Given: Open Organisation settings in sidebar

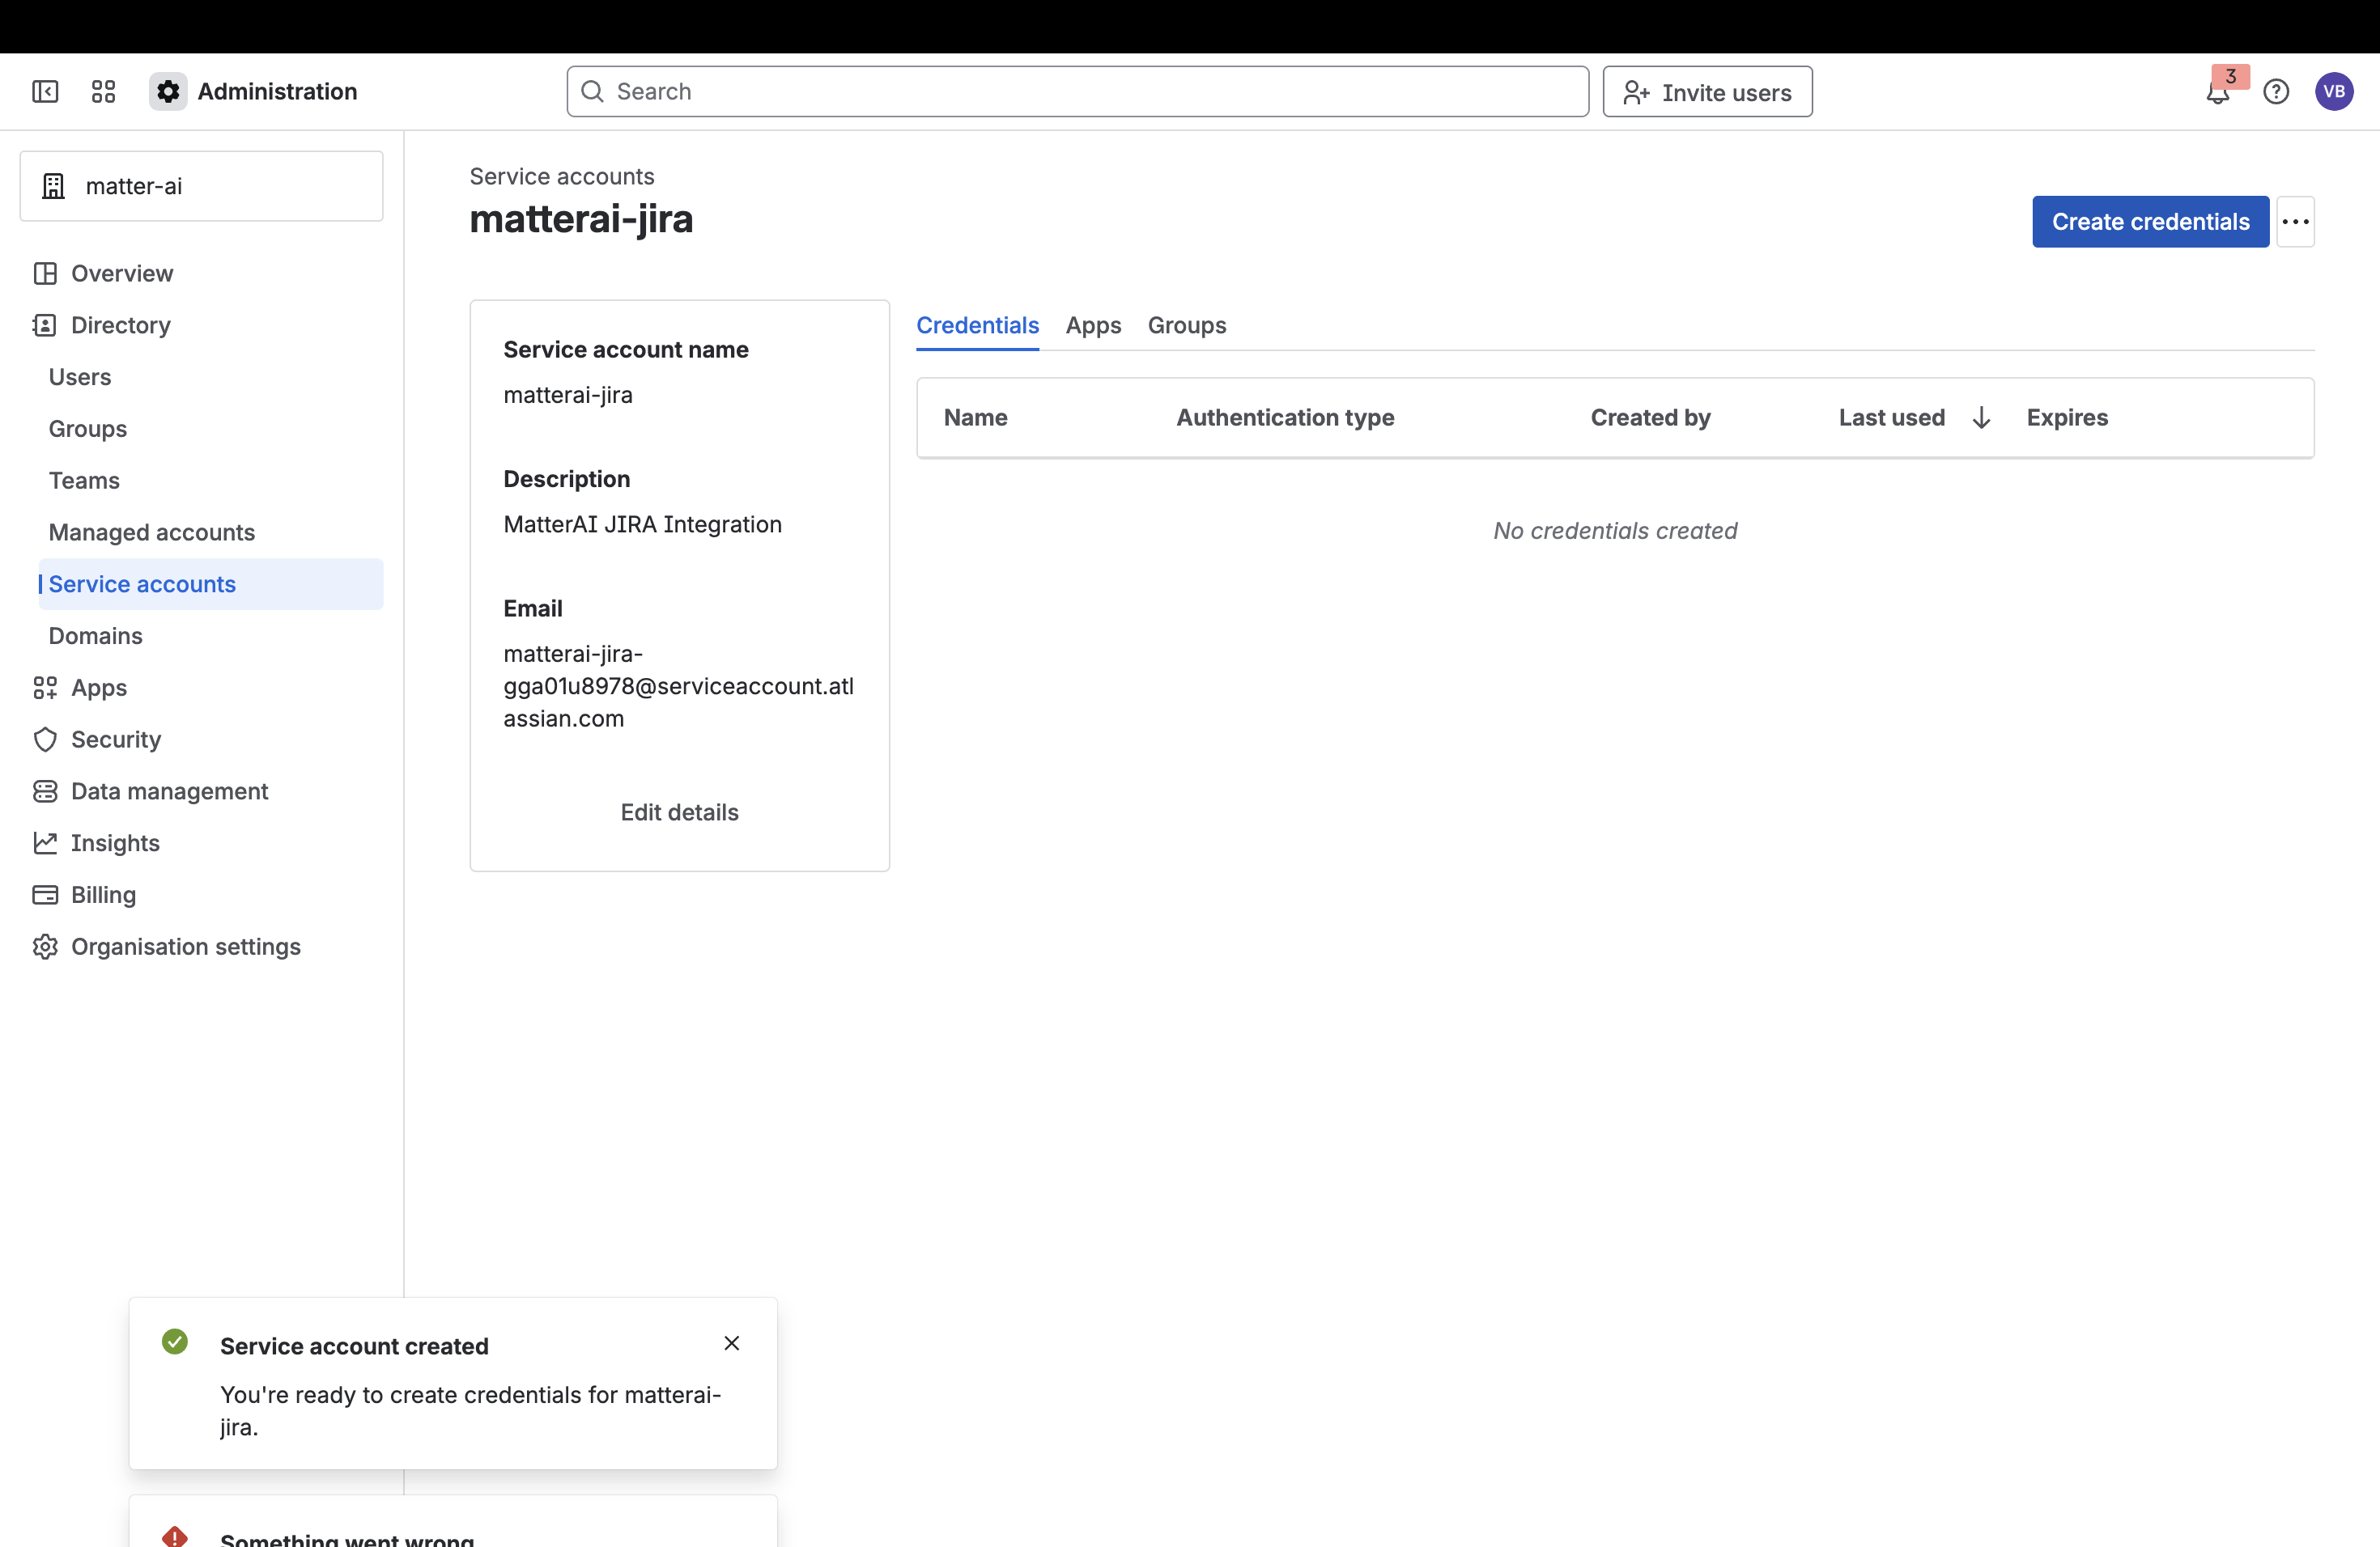Looking at the screenshot, I should tap(185, 947).
